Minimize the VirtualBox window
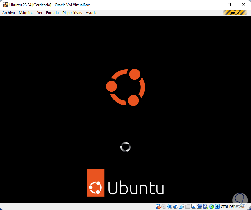Screen dimensions: 251x210 215,5
